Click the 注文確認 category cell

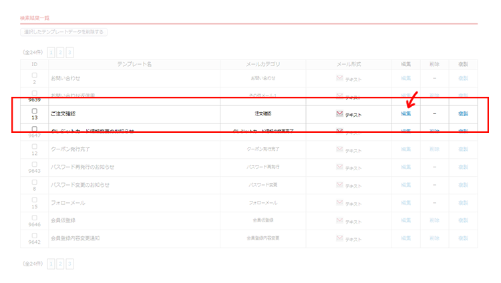pyautogui.click(x=263, y=113)
